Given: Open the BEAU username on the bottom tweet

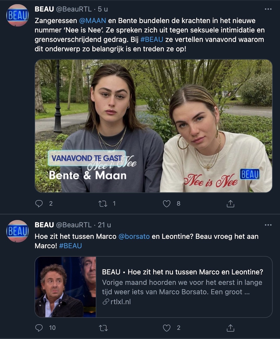Looking at the screenshot, I should 45,225.
